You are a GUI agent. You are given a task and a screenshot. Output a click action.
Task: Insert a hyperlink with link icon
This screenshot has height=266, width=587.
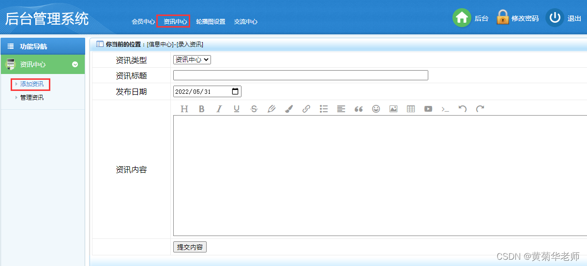click(x=306, y=109)
